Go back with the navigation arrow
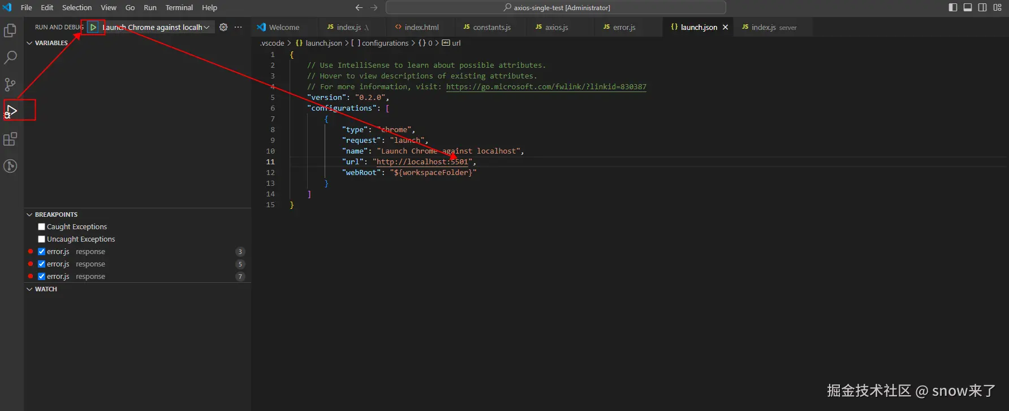The image size is (1009, 411). point(359,7)
